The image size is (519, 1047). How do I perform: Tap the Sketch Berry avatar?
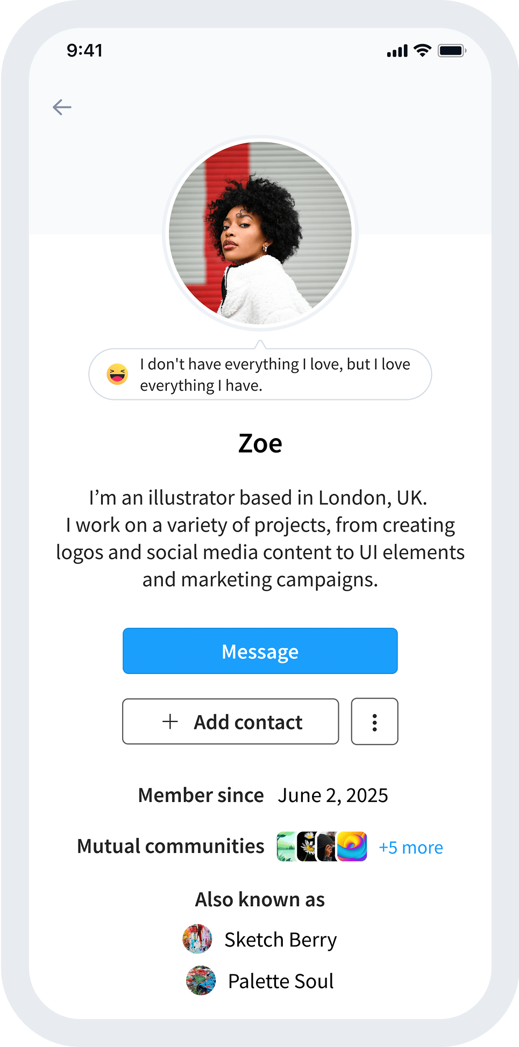tap(197, 939)
